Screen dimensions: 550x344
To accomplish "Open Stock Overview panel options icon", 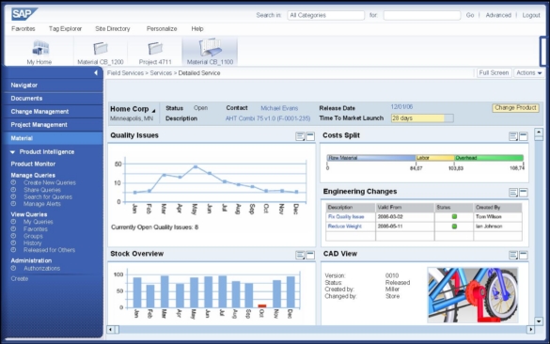I will coord(300,255).
